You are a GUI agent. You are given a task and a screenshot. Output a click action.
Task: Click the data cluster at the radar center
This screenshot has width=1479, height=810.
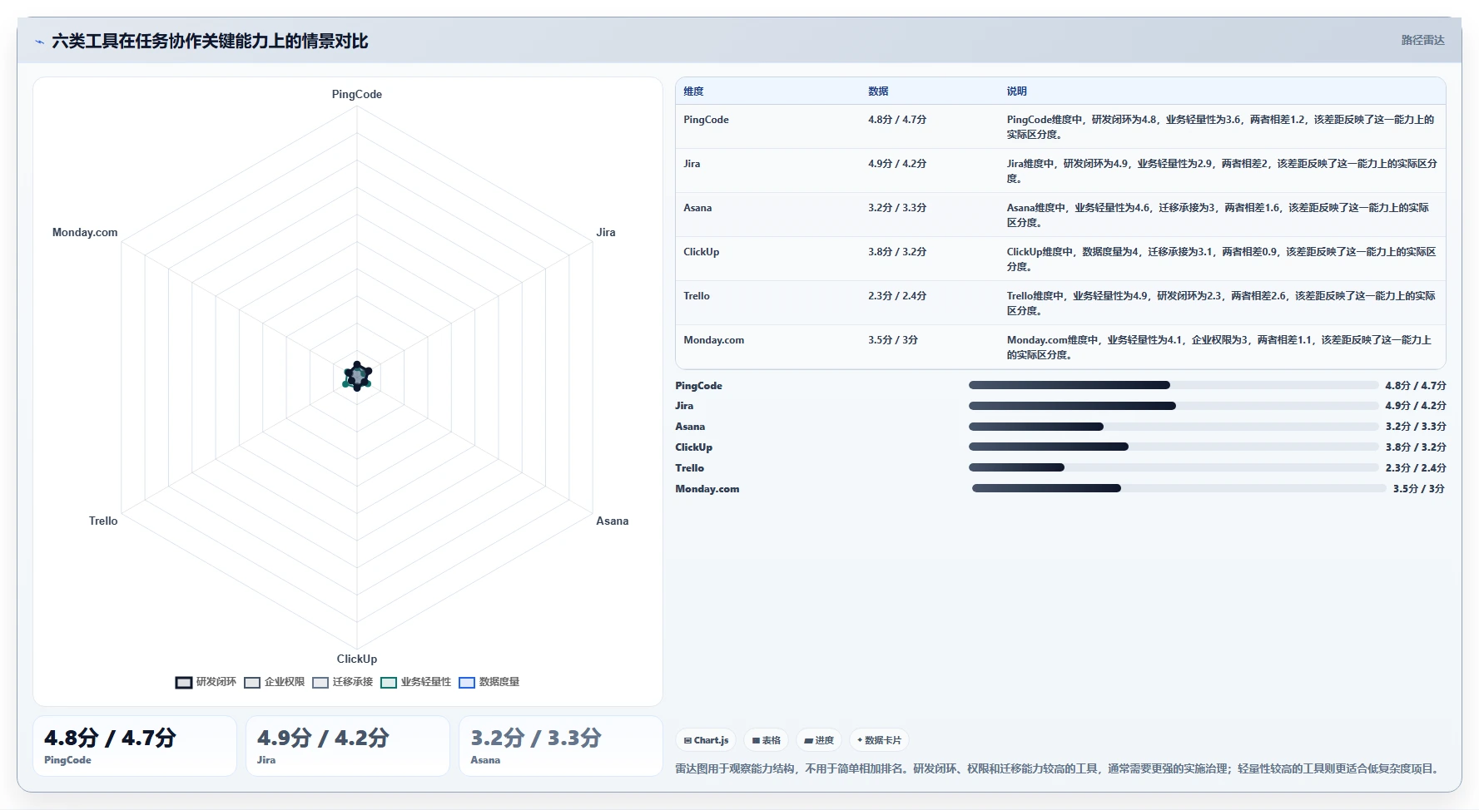(x=357, y=377)
